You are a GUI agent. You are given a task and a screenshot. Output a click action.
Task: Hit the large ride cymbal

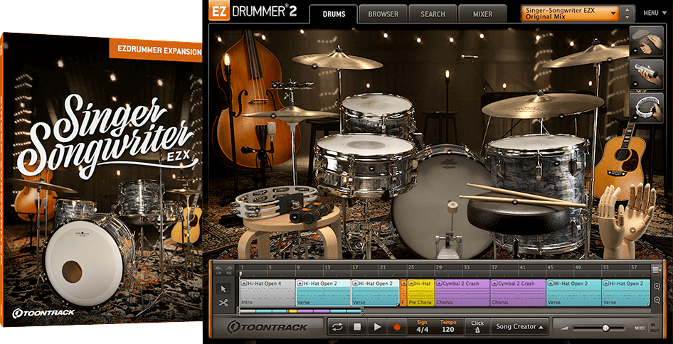coord(543,105)
